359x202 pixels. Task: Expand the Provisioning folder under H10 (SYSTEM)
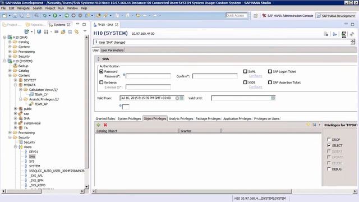[10, 132]
